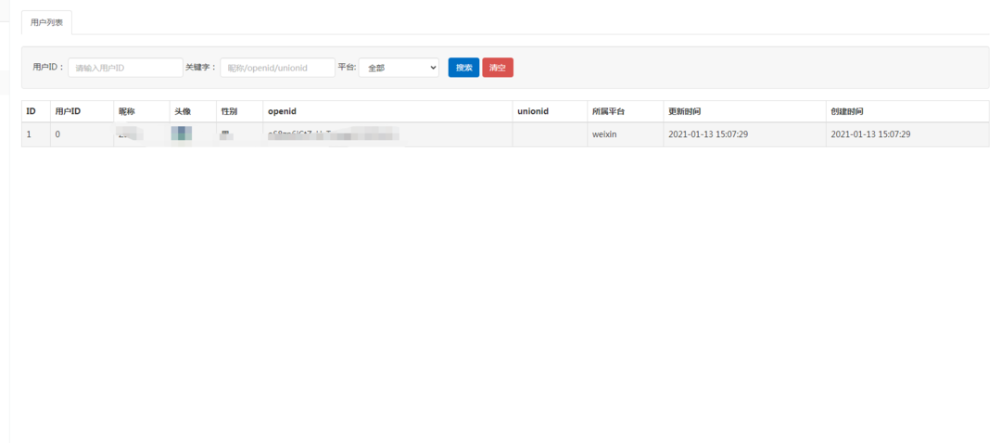Select the blurred avatar thumbnail in row 1

[182, 134]
